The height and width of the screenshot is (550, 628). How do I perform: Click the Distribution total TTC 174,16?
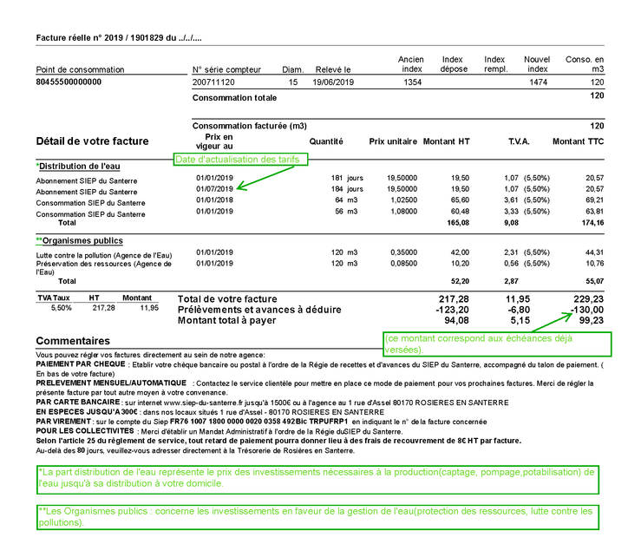tap(592, 223)
